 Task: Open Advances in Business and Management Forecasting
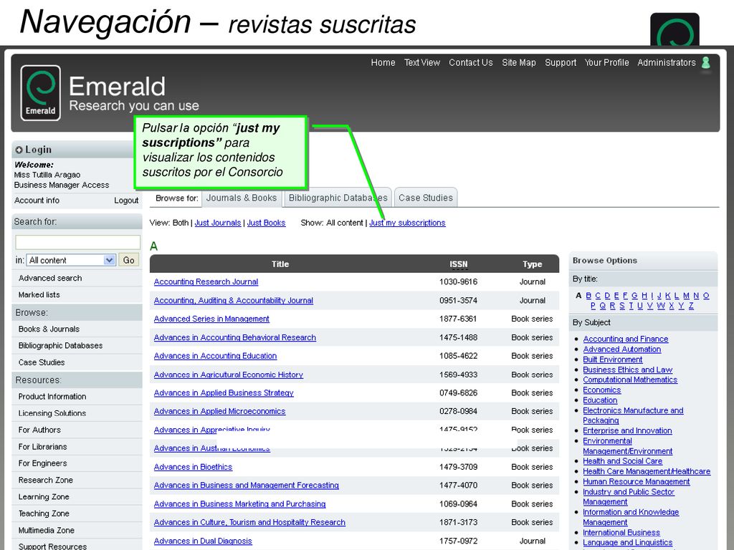click(247, 486)
